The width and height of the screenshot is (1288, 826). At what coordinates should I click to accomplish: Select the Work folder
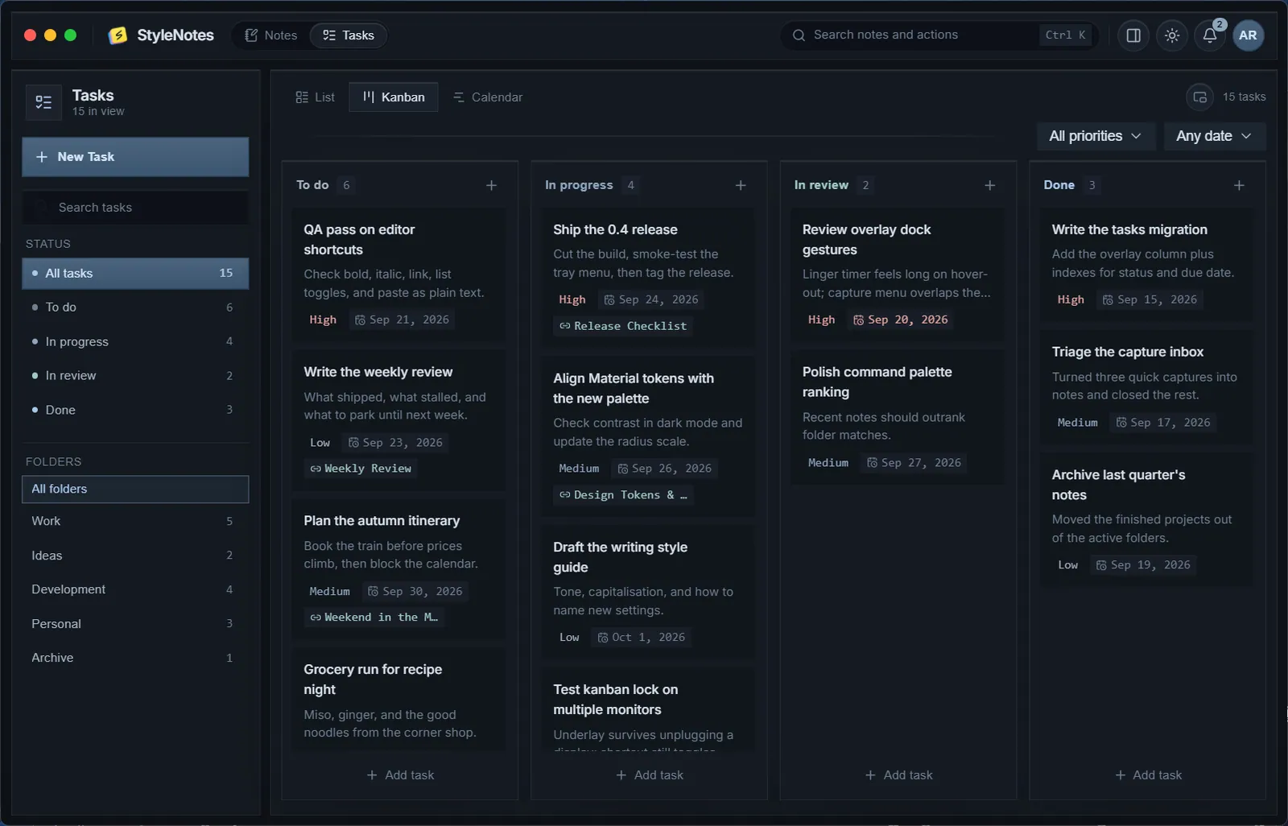pyautogui.click(x=135, y=521)
